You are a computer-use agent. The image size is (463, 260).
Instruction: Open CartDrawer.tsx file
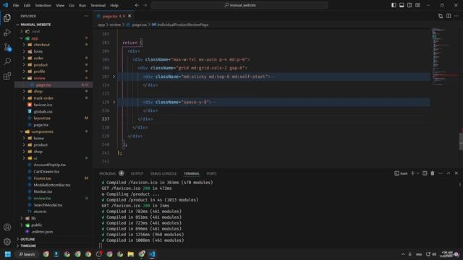tap(46, 171)
